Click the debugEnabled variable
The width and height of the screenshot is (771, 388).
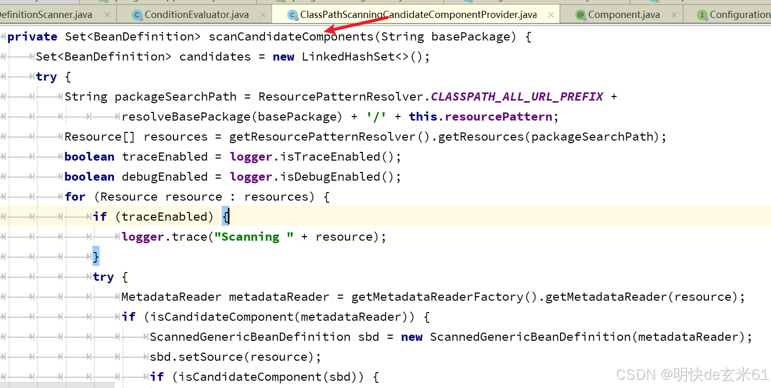pyautogui.click(x=165, y=177)
